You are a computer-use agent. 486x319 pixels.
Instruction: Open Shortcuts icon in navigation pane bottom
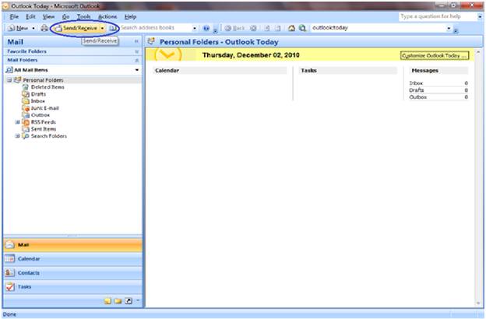tap(129, 301)
